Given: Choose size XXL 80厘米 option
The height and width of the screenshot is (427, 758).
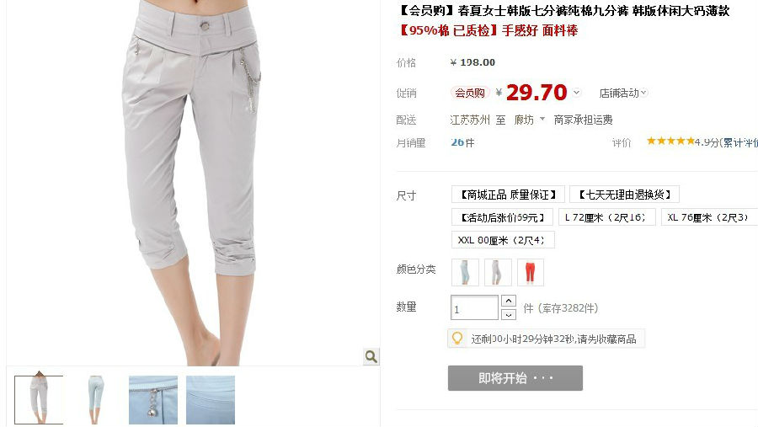Looking at the screenshot, I should [503, 240].
